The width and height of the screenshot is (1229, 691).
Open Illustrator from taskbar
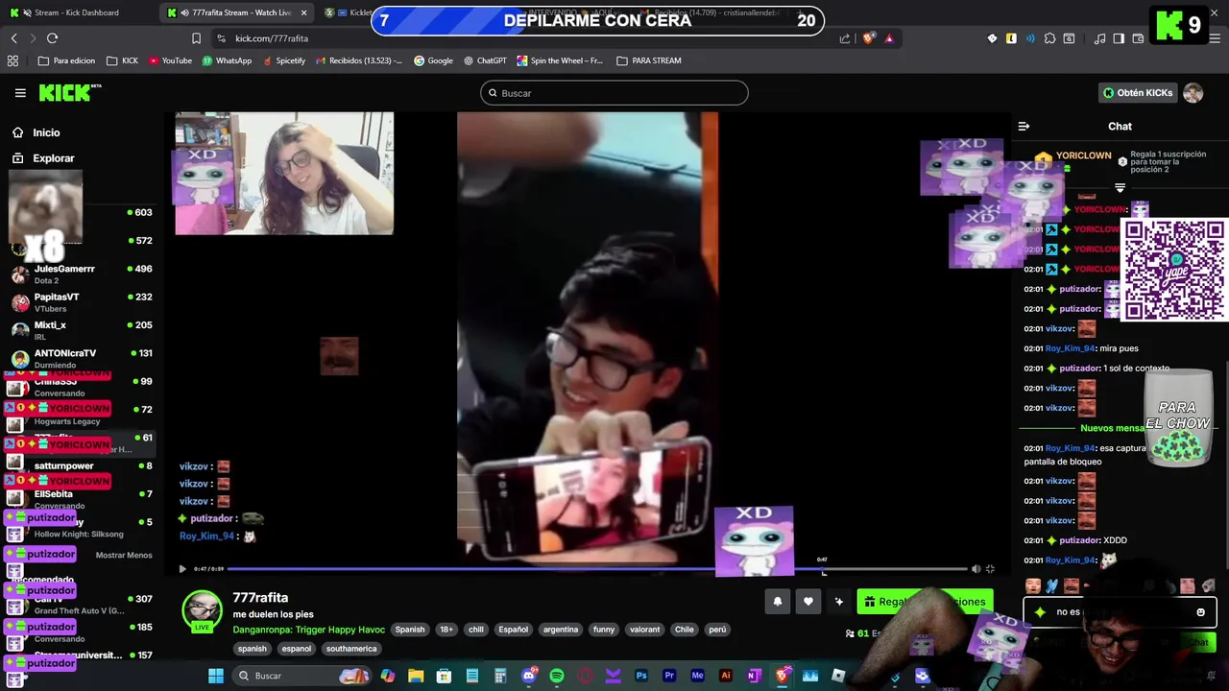726,676
